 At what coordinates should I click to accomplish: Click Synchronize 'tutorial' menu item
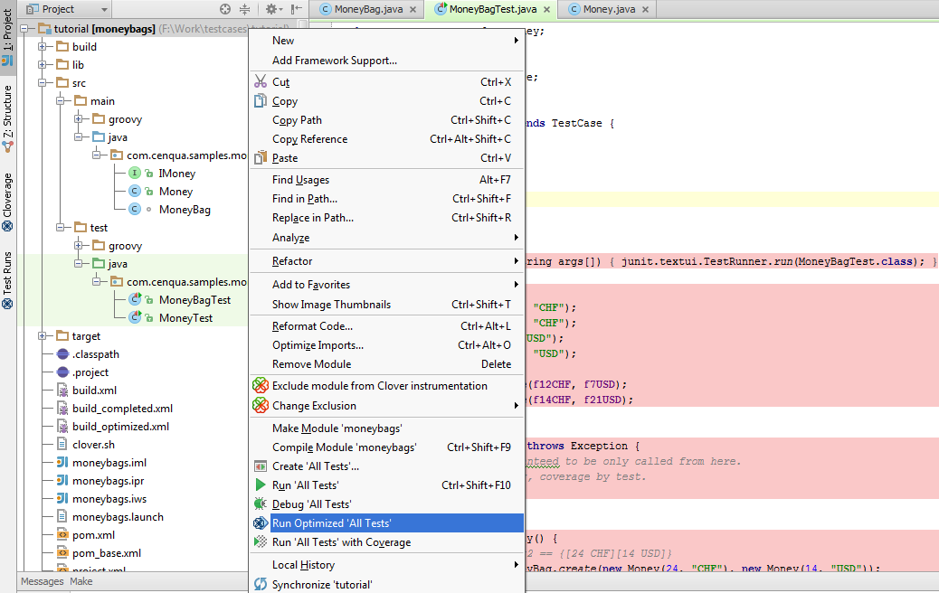pyautogui.click(x=322, y=585)
